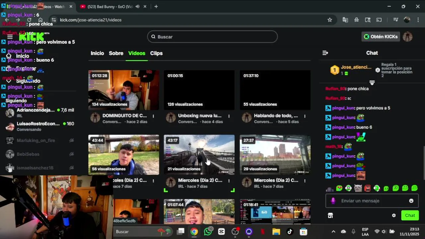Click the Jose_atienci... top gifter name
425x239 pixels.
coord(356,67)
